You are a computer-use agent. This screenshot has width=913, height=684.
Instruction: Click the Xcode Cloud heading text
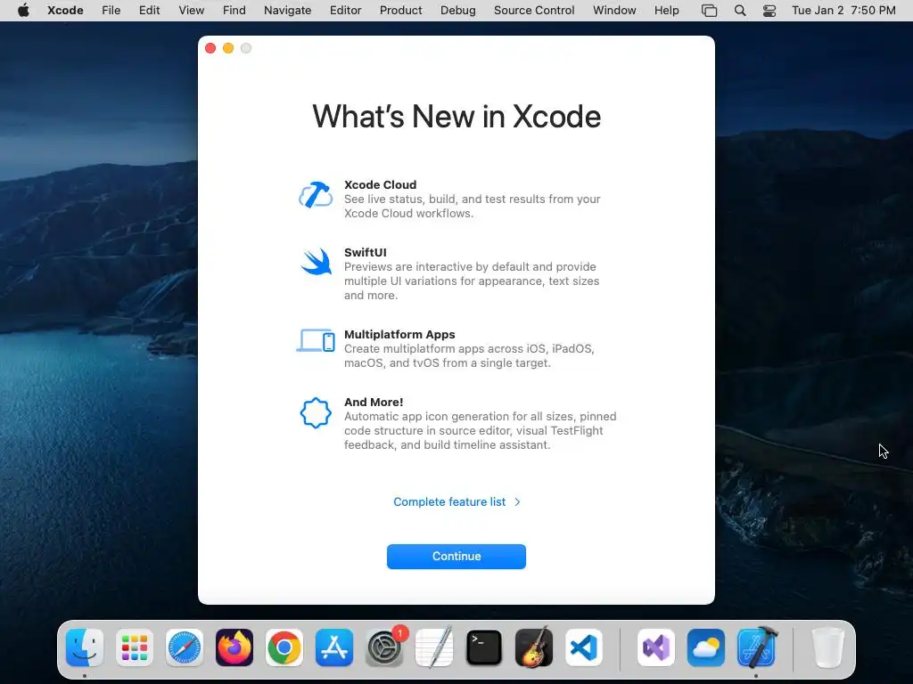tap(380, 184)
